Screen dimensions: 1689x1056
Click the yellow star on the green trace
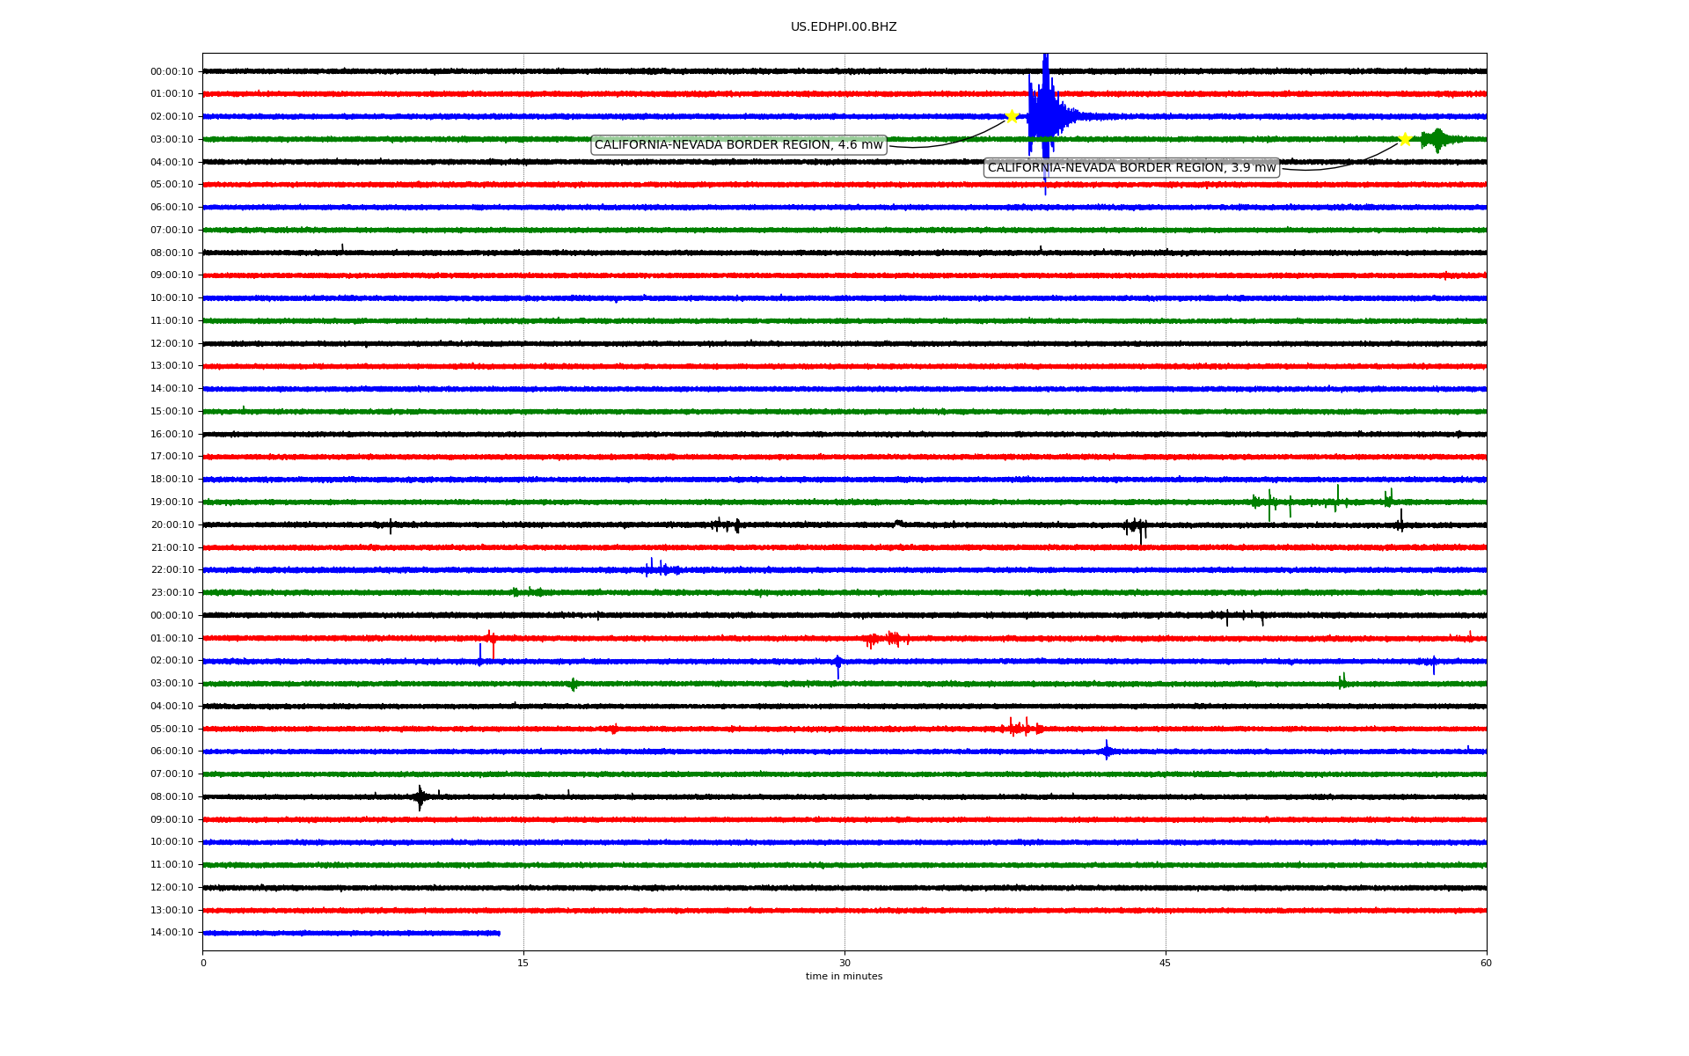coord(1405,139)
